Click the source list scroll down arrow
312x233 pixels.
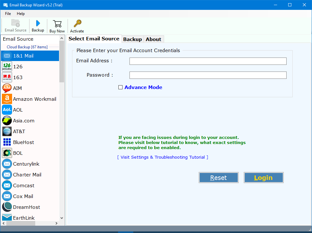(x=62, y=218)
